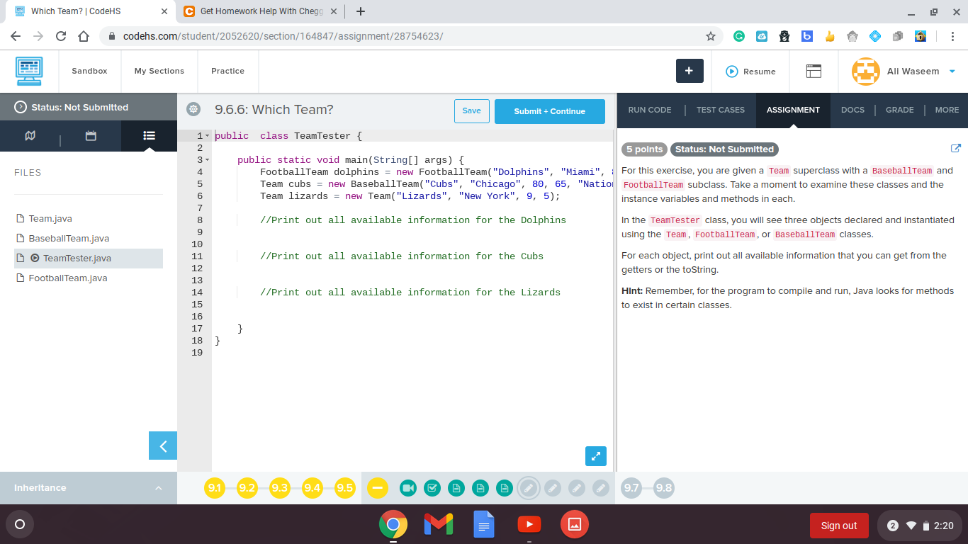
Task: Collapse the FILES sidebar with the blue chevron
Action: [x=162, y=446]
